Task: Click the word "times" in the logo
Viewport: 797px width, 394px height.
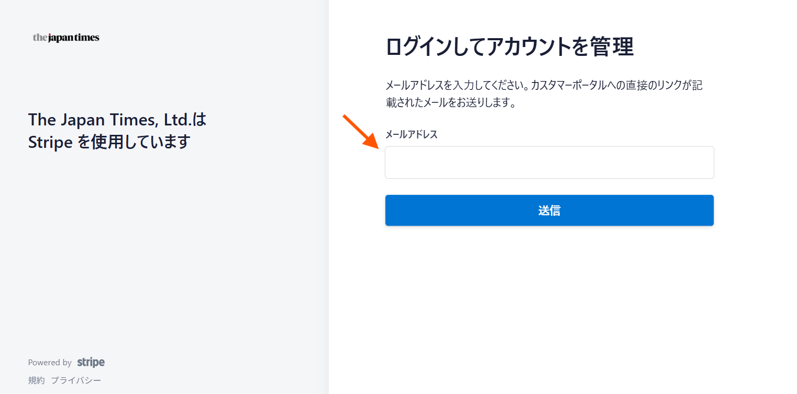Action: [86, 38]
